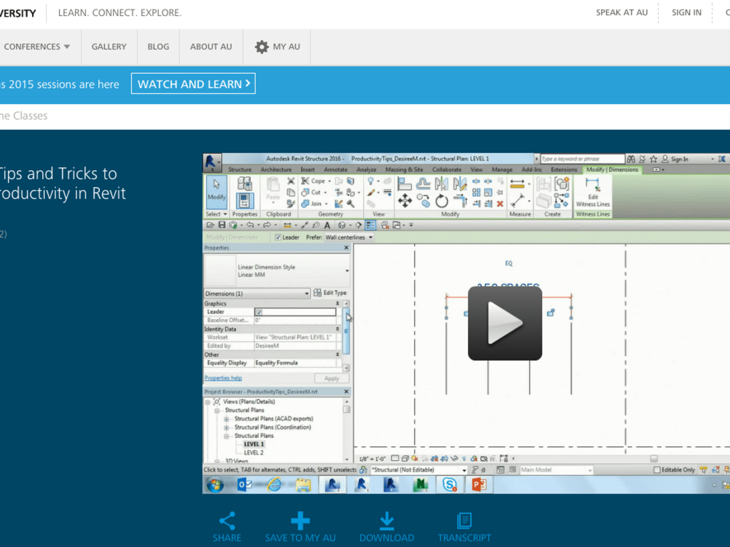Click the Save icon in Quick Access toolbar

[x=222, y=225]
